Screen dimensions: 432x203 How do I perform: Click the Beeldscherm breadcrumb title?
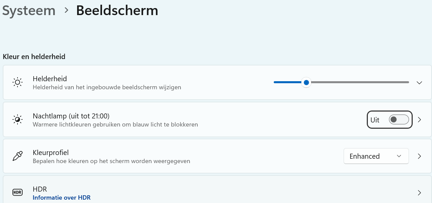117,11
